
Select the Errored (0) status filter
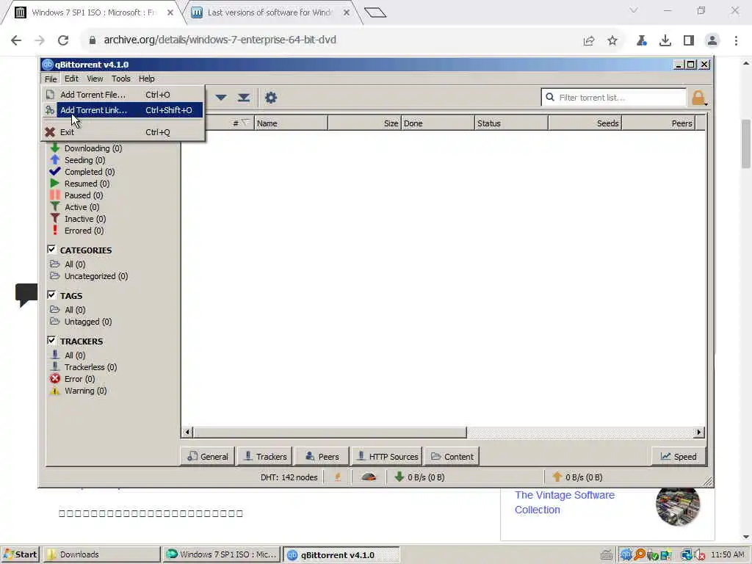[x=84, y=231]
